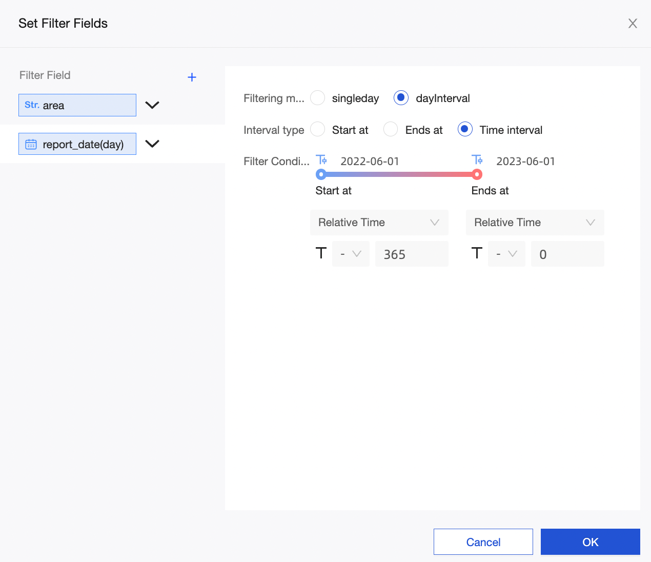Click the end date T marker icon
This screenshot has height=562, width=651.
pyautogui.click(x=477, y=160)
